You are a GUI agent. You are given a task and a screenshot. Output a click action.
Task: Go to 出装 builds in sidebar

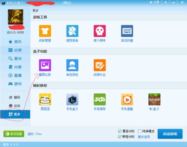[x=15, y=67]
